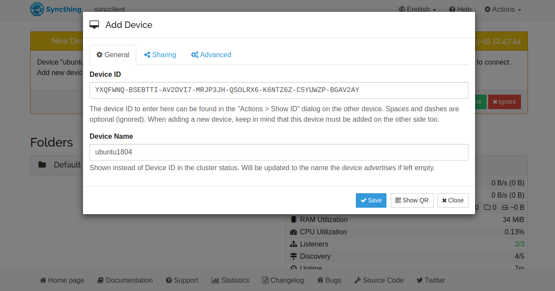Open the Statistics footer link
This screenshot has height=291, width=555.
click(x=230, y=281)
